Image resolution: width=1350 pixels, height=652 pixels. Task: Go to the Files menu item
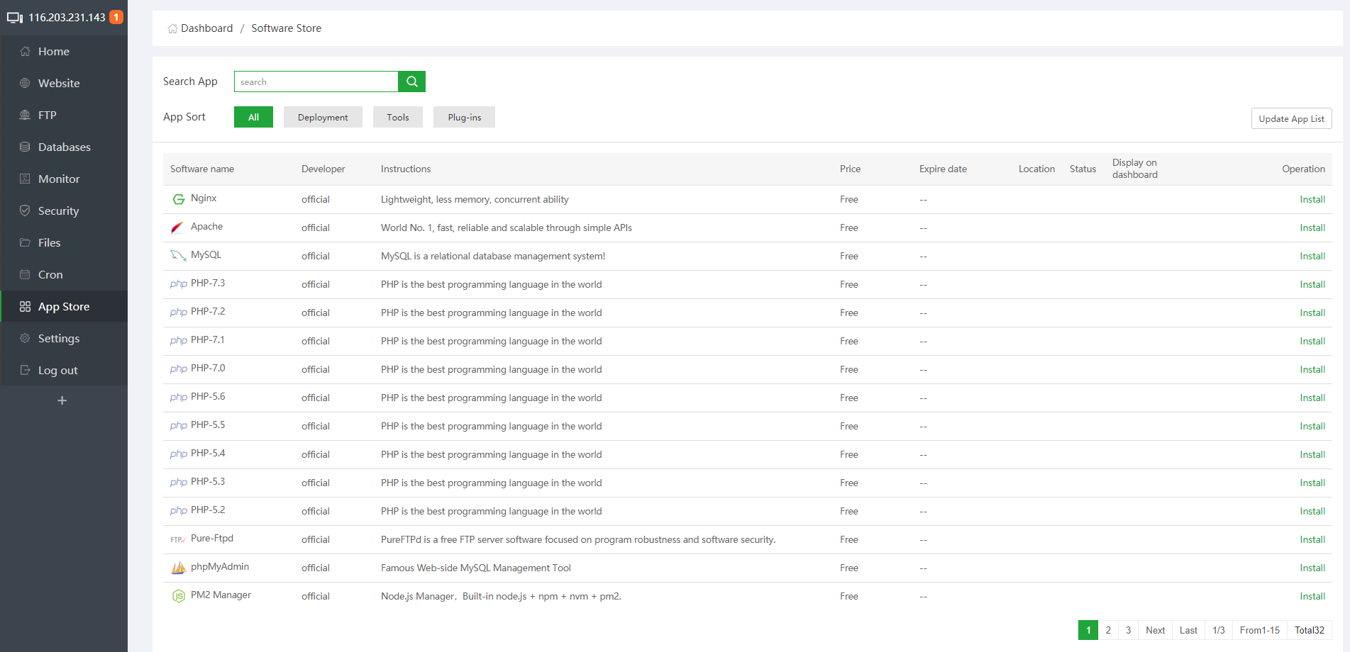49,243
